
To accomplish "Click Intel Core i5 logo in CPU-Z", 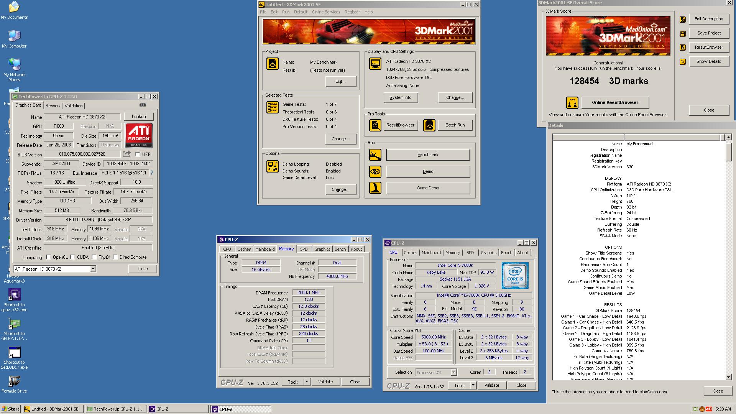I will (515, 276).
